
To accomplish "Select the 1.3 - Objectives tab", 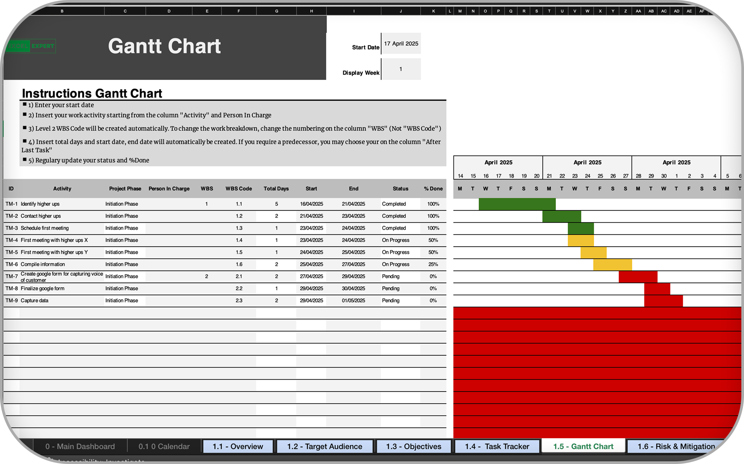I will 413,446.
